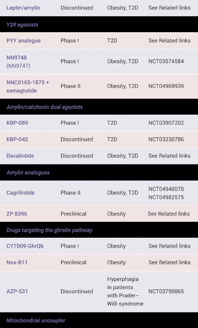The image size is (198, 328).
Task: Open the Nox-B11 drug link
Action: coord(17,262)
